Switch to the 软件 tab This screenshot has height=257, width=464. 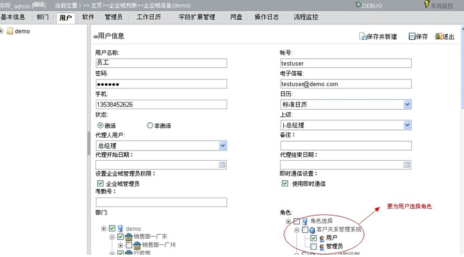[x=88, y=17]
